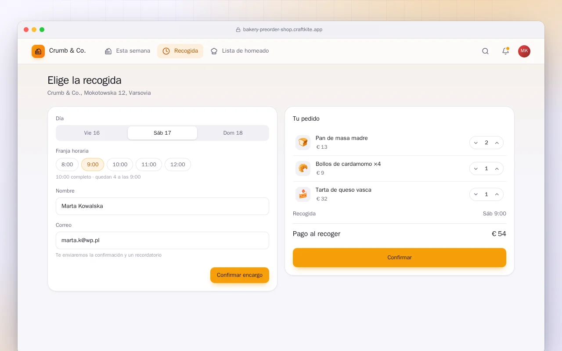Image resolution: width=562 pixels, height=351 pixels.
Task: Choose the 11:00 time slot
Action: (x=149, y=165)
